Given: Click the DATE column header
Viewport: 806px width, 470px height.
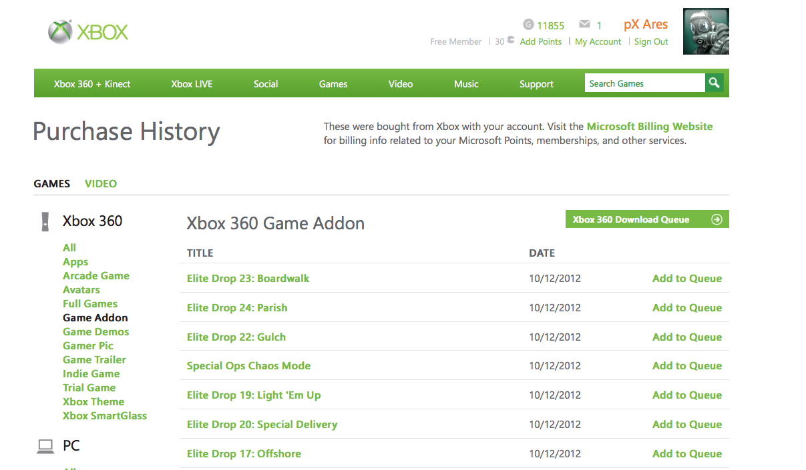Looking at the screenshot, I should pos(542,253).
